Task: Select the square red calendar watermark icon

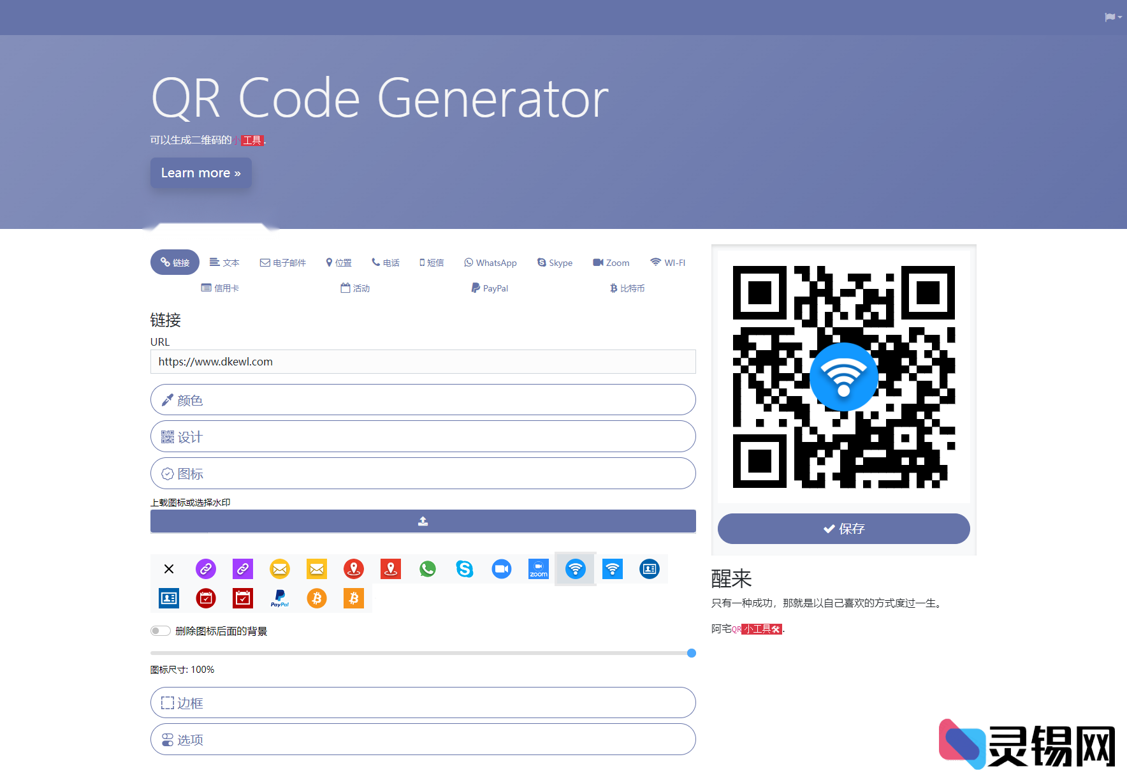Action: [x=243, y=598]
